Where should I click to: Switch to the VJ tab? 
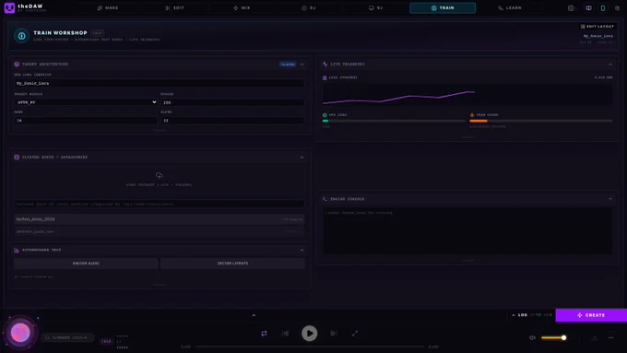point(376,8)
